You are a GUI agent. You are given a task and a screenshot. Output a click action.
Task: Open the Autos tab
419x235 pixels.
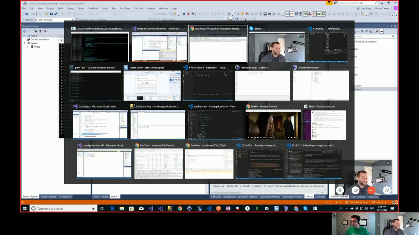pyautogui.click(x=96, y=196)
